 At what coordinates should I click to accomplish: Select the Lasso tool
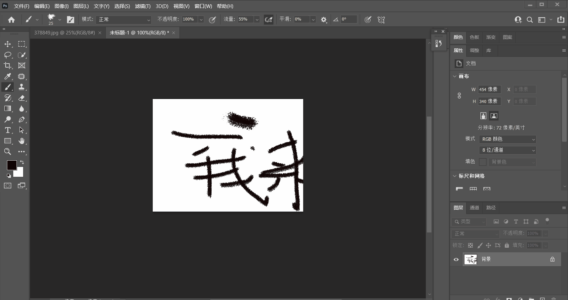click(8, 55)
